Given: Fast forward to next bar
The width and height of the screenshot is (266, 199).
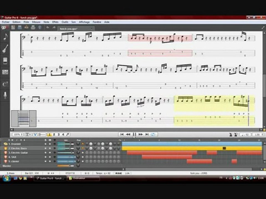Looking at the screenshot, I should (141, 134).
